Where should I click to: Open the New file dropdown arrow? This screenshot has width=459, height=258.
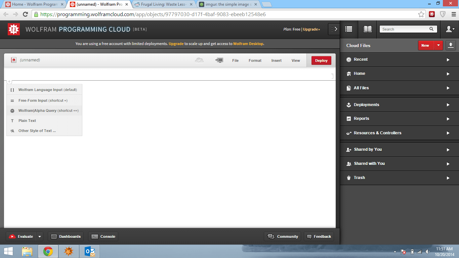(439, 45)
